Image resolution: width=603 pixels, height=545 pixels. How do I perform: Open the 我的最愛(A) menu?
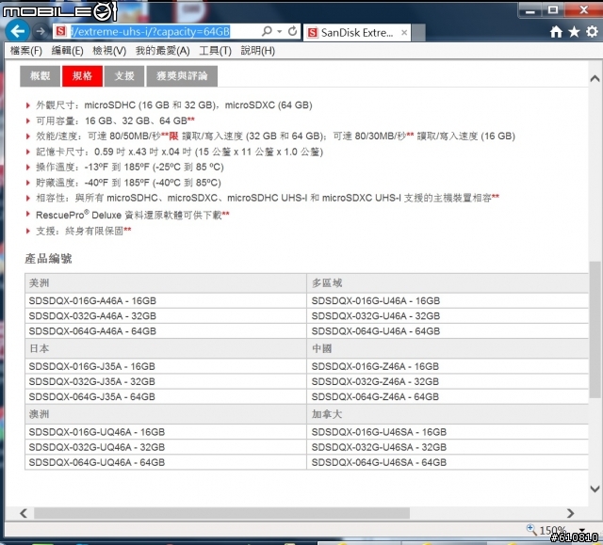pos(163,51)
